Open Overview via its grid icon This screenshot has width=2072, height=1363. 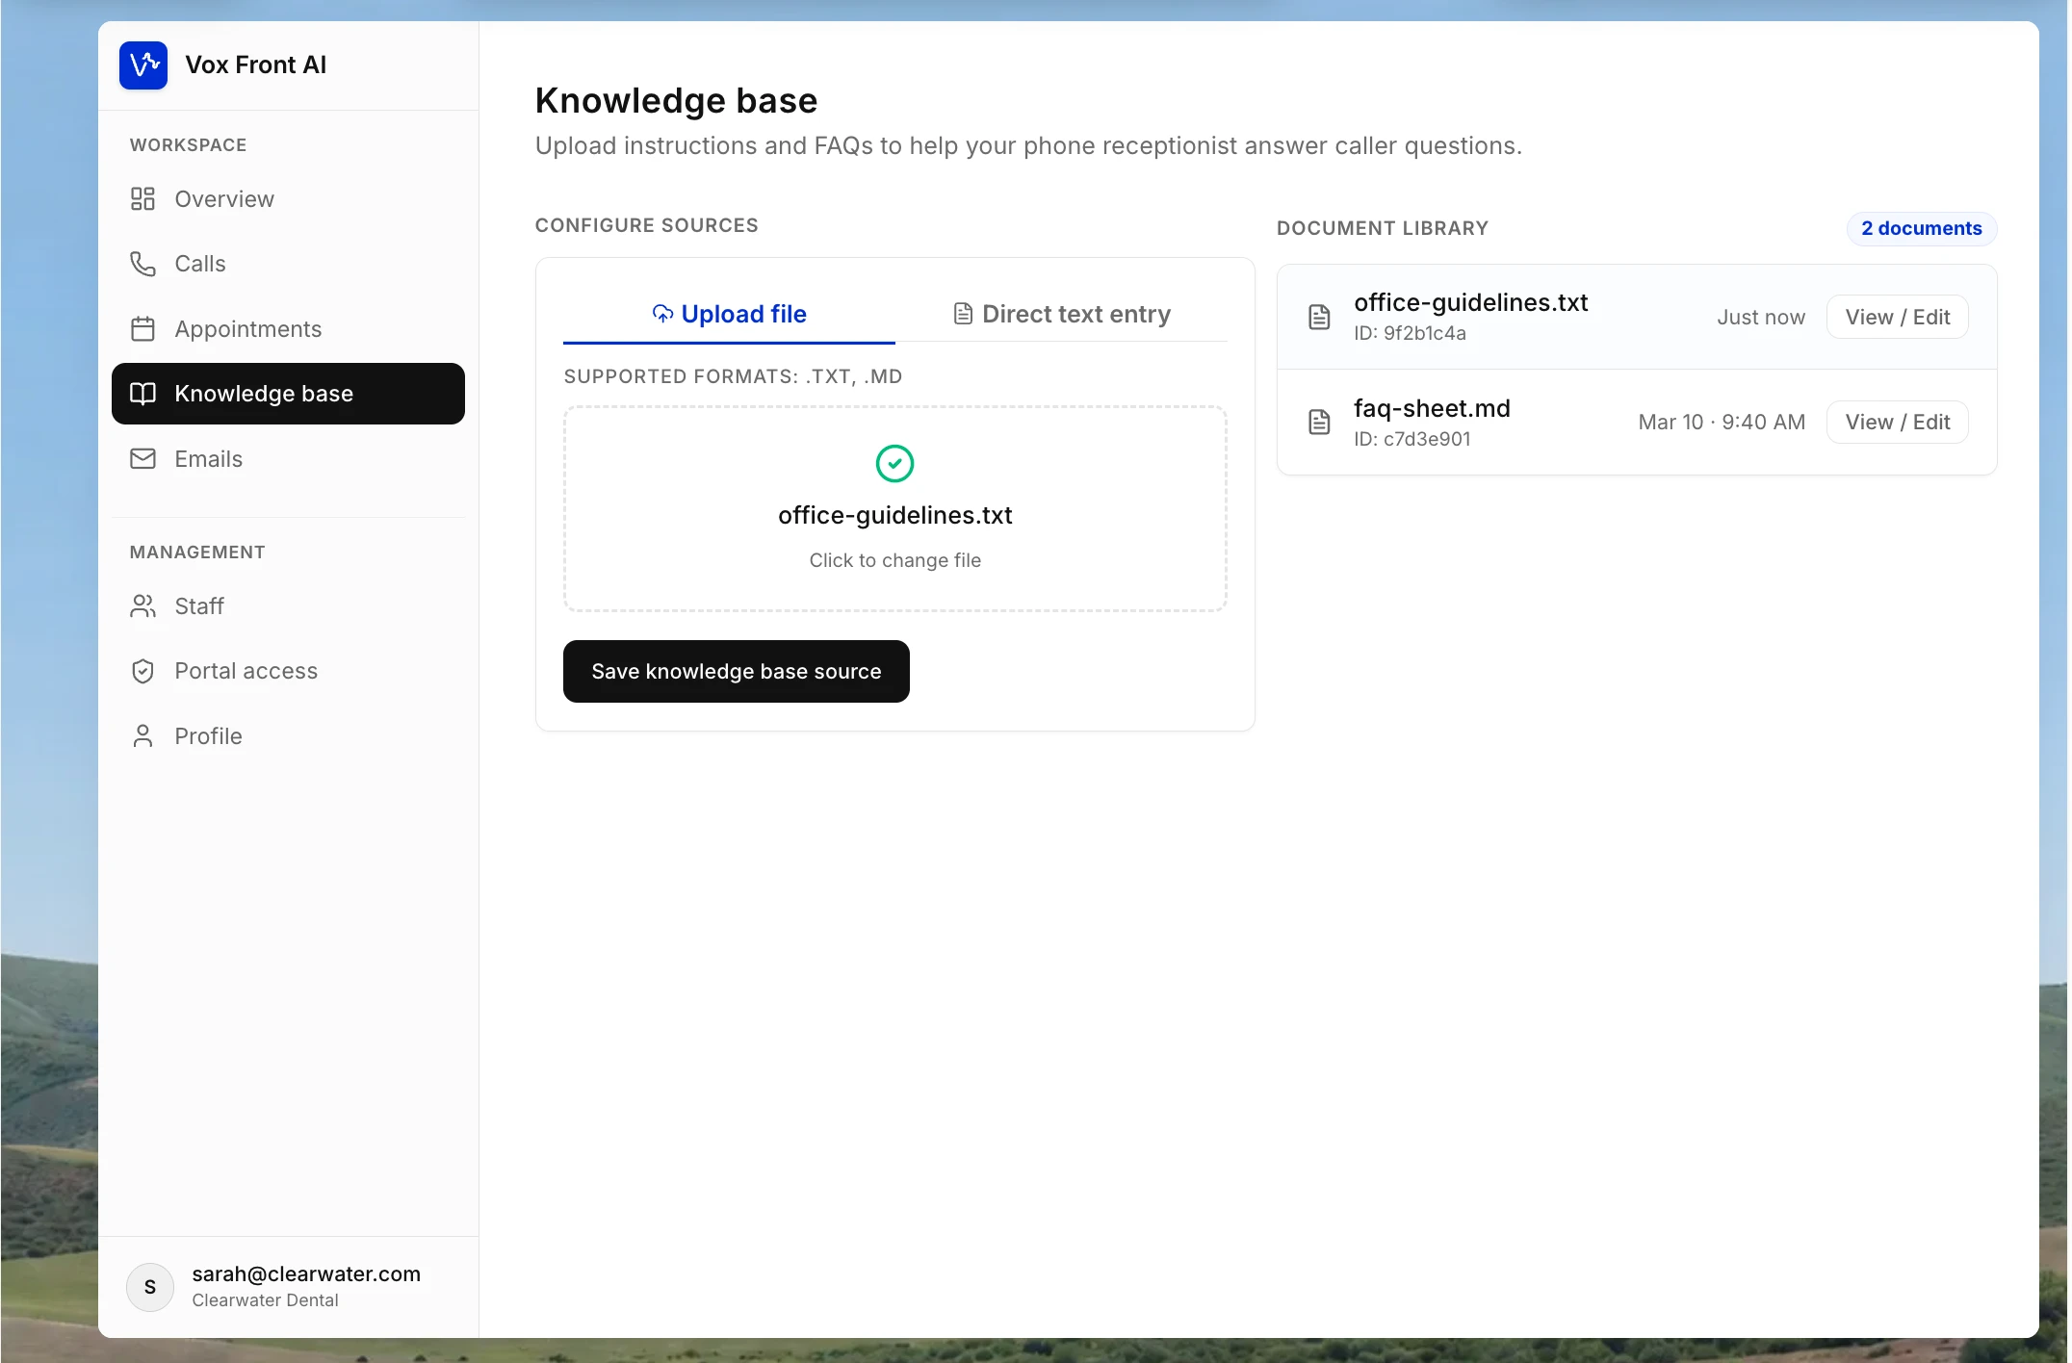(x=142, y=199)
